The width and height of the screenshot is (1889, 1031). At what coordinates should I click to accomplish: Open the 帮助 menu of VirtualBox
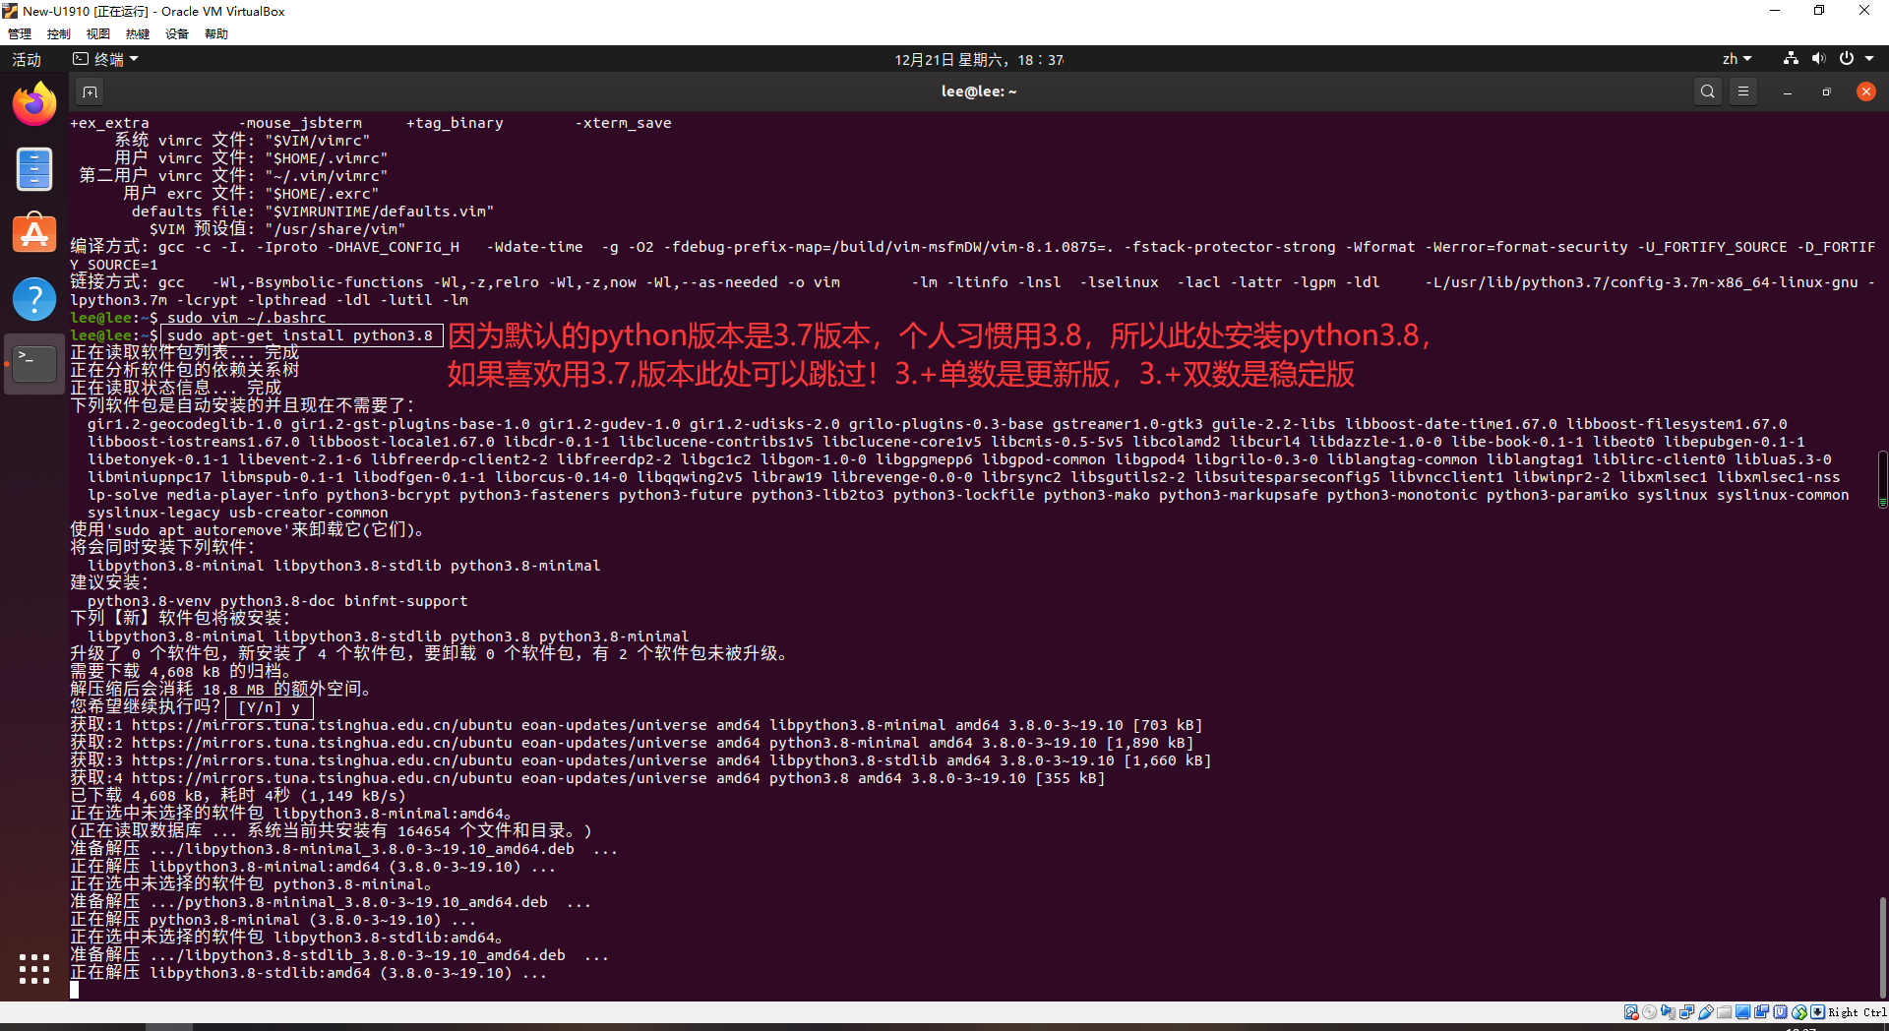tap(216, 34)
